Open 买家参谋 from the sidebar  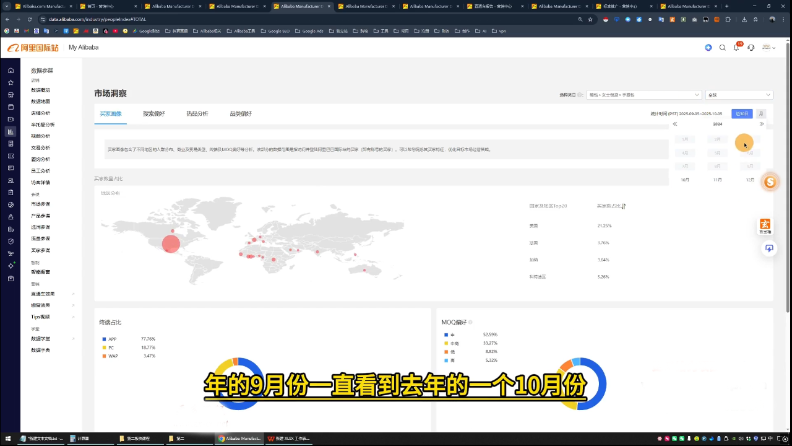click(40, 250)
